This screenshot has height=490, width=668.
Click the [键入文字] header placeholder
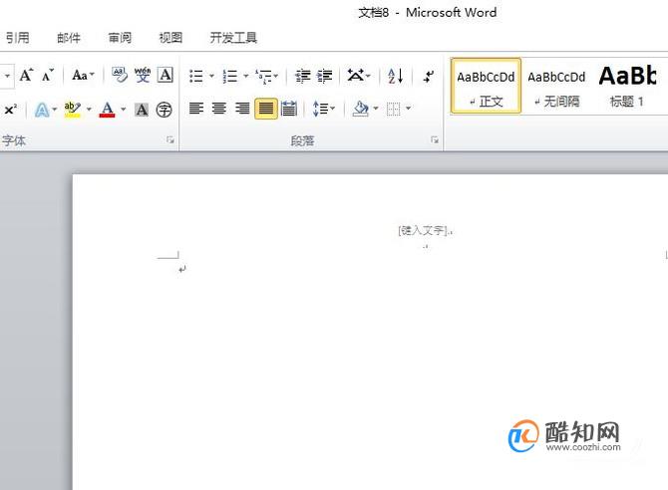[x=424, y=231]
